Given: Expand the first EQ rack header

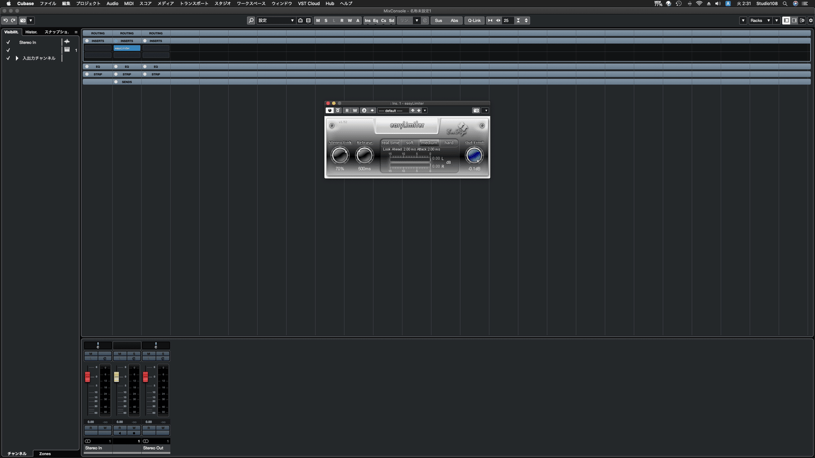Looking at the screenshot, I should click(x=98, y=67).
